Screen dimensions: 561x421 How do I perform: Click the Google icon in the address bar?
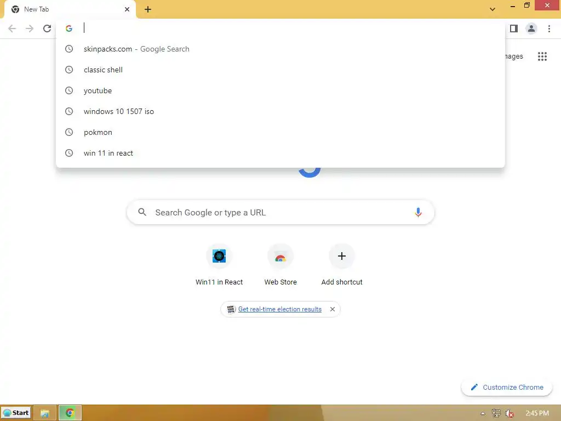[69, 29]
